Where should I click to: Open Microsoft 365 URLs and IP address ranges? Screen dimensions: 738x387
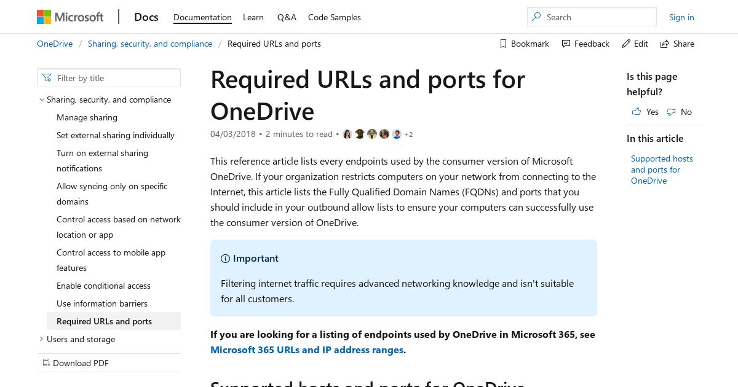pyautogui.click(x=307, y=350)
